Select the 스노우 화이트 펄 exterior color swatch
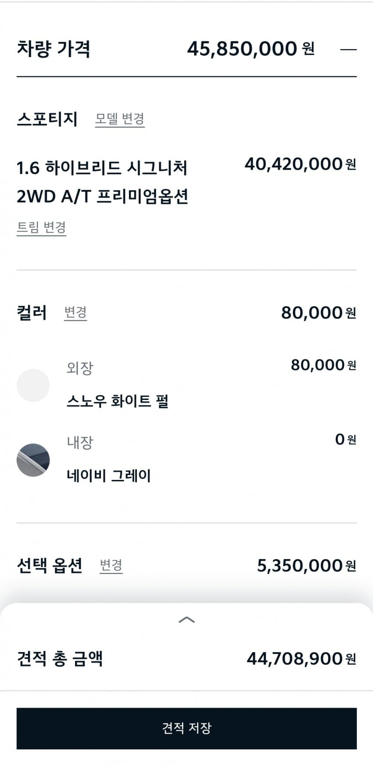Image resolution: width=373 pixels, height=766 pixels. tap(33, 385)
